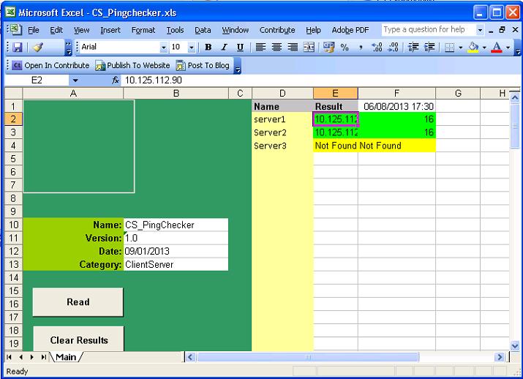Viewport: 523px width, 379px height.
Task: Select the Format Painter brush icon
Action: click(38, 47)
